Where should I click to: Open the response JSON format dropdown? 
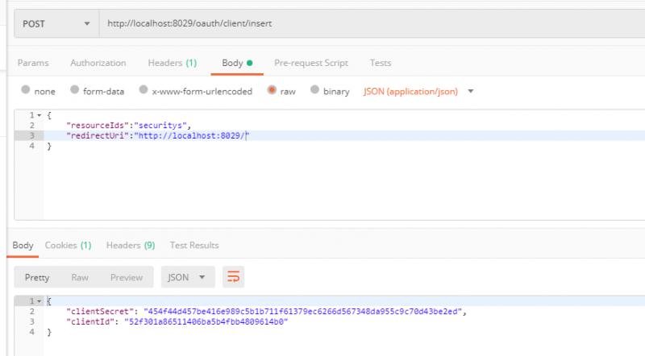[x=188, y=277]
